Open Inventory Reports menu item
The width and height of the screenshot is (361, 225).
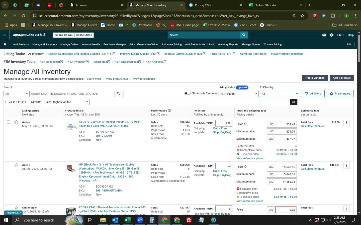tap(228, 44)
